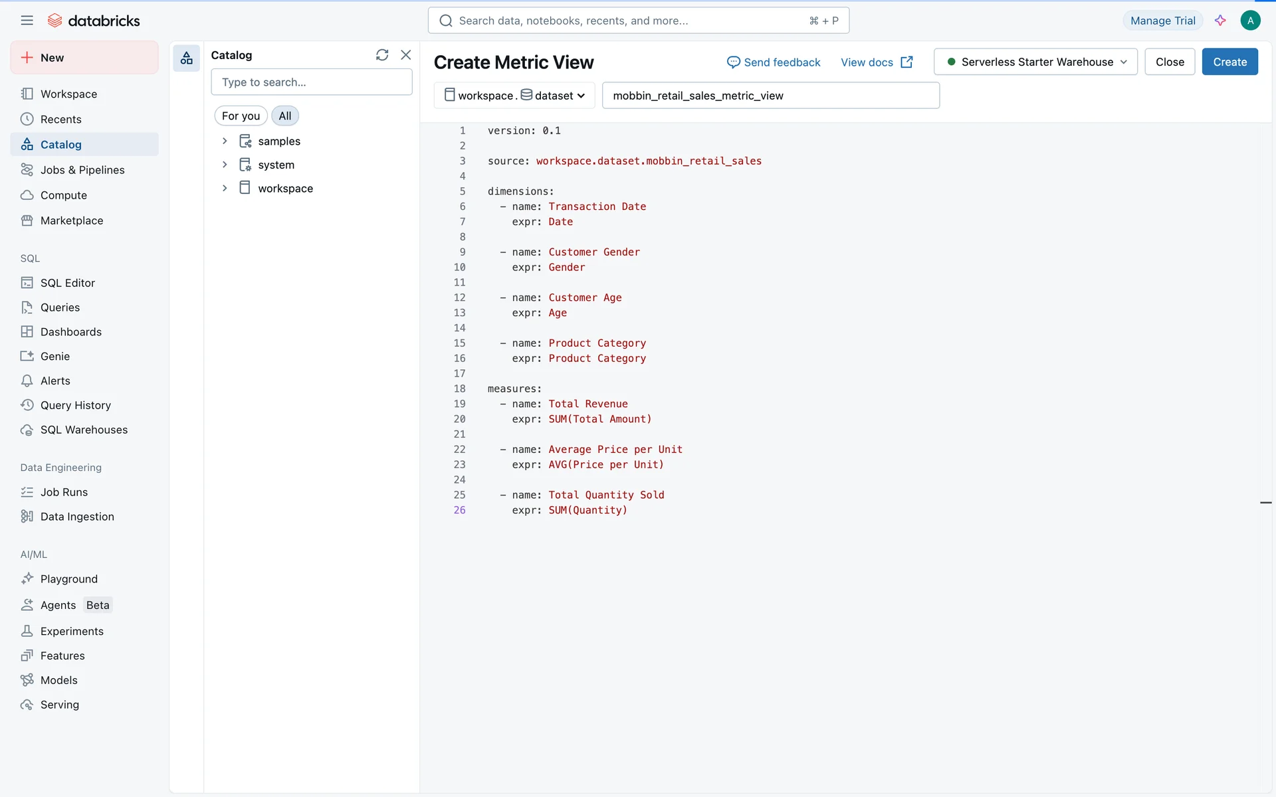Open Marketplace from sidebar
Screen dimensions: 1276x797
point(71,221)
